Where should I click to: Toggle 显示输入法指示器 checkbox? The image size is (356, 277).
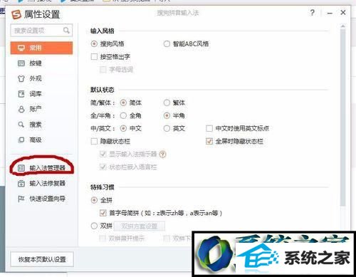tap(103, 155)
